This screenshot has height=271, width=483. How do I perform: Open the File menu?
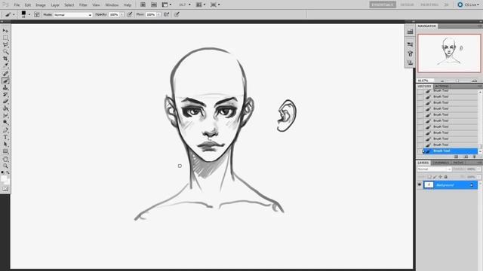coord(17,5)
